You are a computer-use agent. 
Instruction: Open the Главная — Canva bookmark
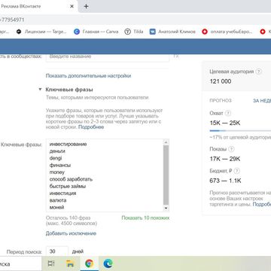[96, 32]
